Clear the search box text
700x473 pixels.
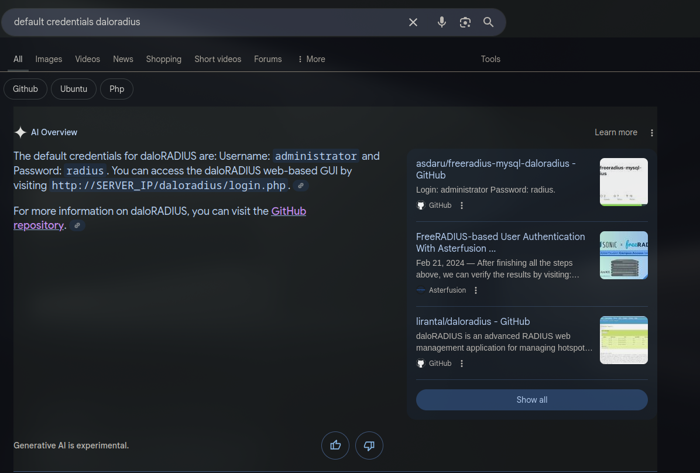(x=413, y=22)
